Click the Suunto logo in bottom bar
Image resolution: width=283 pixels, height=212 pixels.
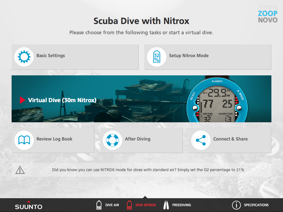(x=28, y=205)
